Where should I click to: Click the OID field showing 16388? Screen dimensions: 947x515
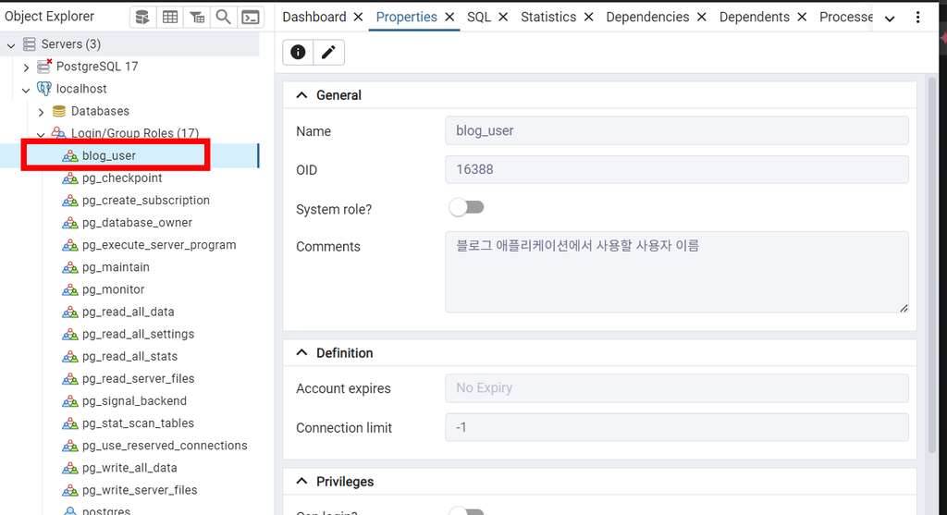pos(677,169)
